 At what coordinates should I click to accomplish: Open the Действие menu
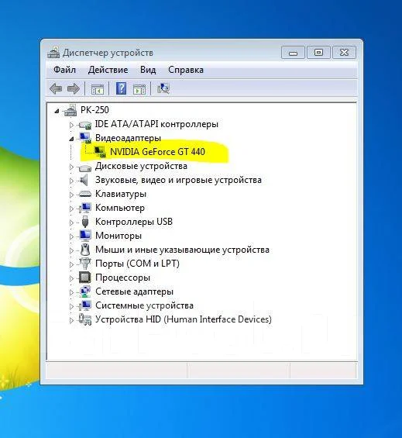108,70
